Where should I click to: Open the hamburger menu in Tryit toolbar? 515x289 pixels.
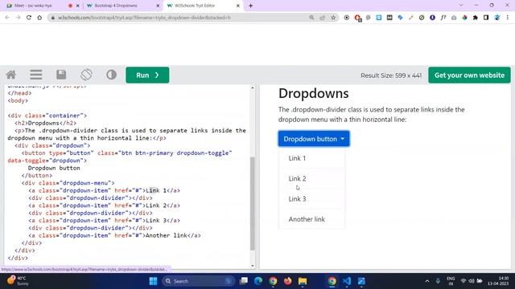coord(36,75)
